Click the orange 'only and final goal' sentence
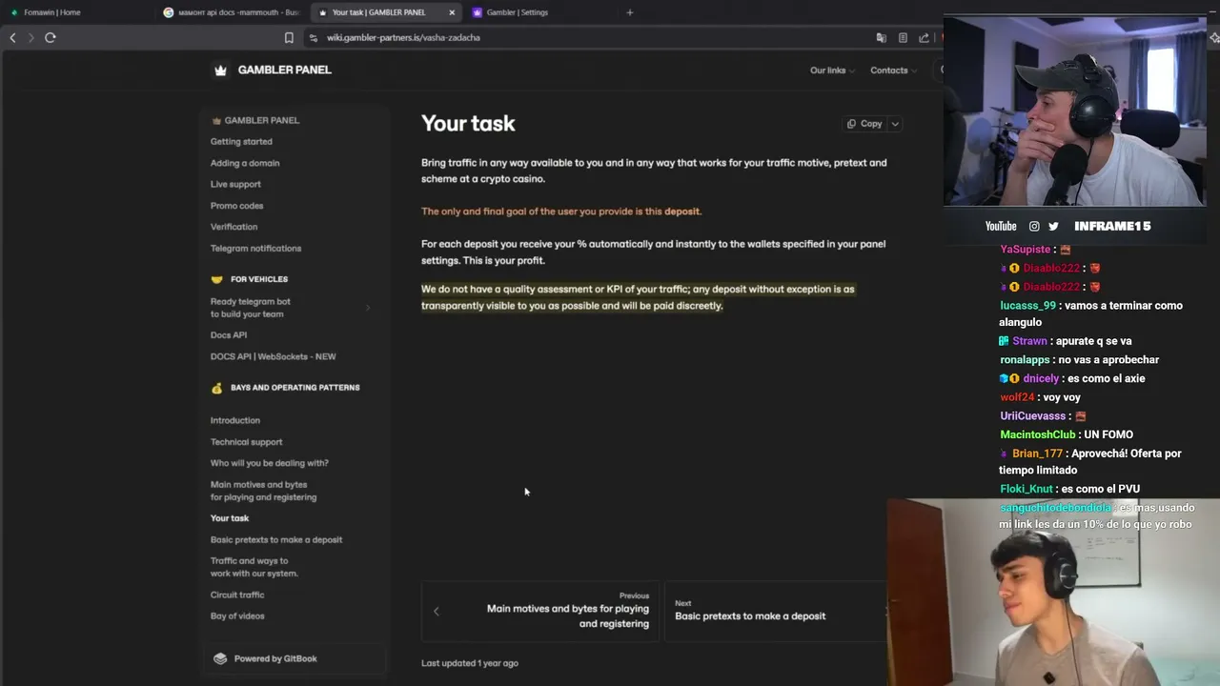 coord(561,212)
